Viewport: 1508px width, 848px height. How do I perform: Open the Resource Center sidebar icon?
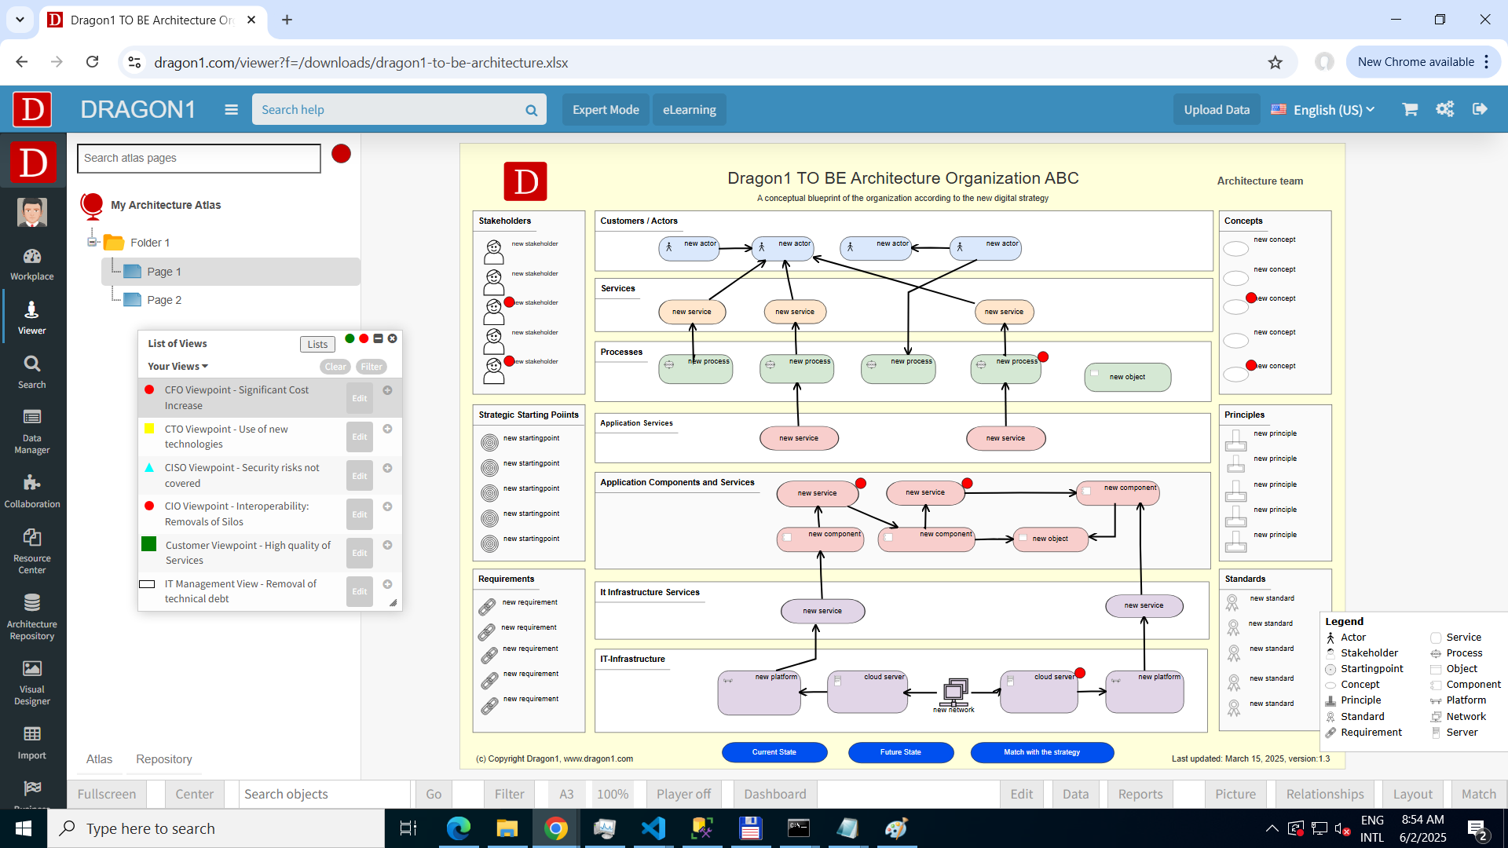pyautogui.click(x=32, y=551)
